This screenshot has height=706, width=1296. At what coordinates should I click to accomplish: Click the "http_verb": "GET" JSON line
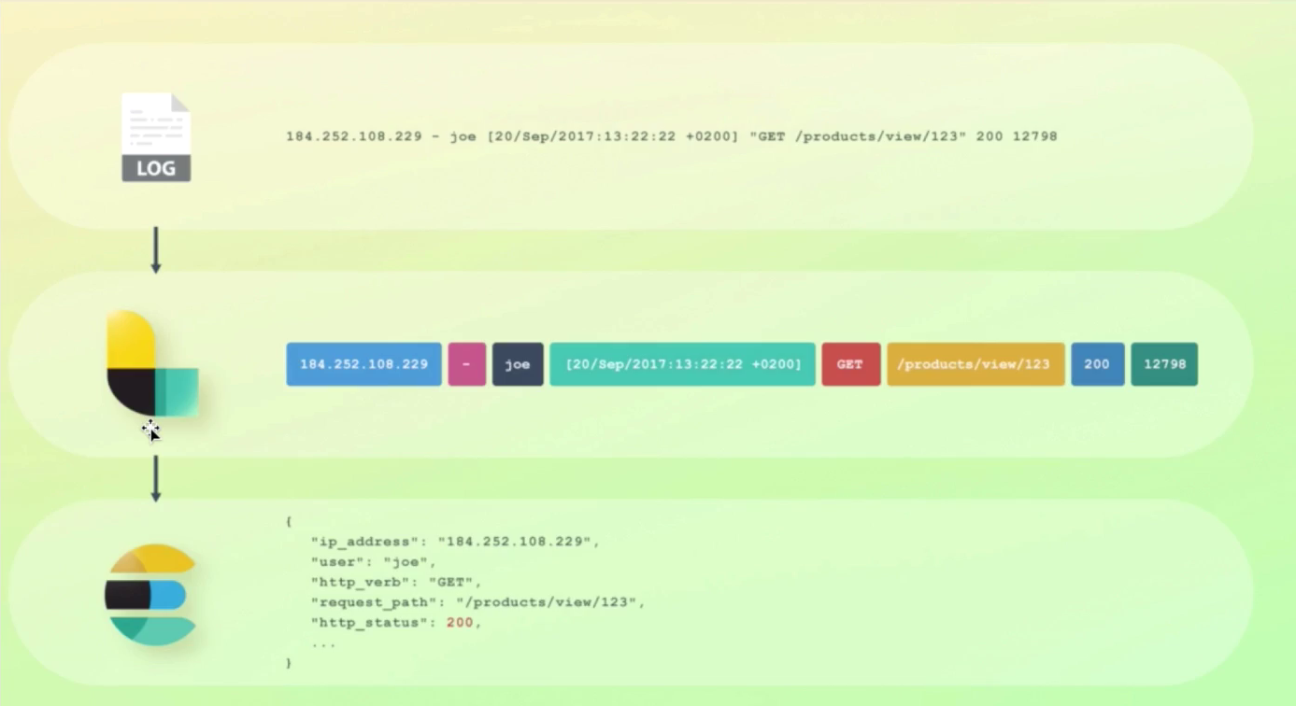tap(396, 582)
